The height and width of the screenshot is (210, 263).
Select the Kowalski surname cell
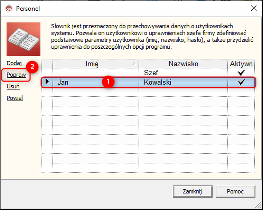pyautogui.click(x=183, y=82)
